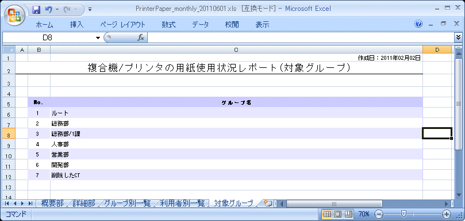Expand the formula bar
Viewport: 465px width, 221px height.
point(459,37)
